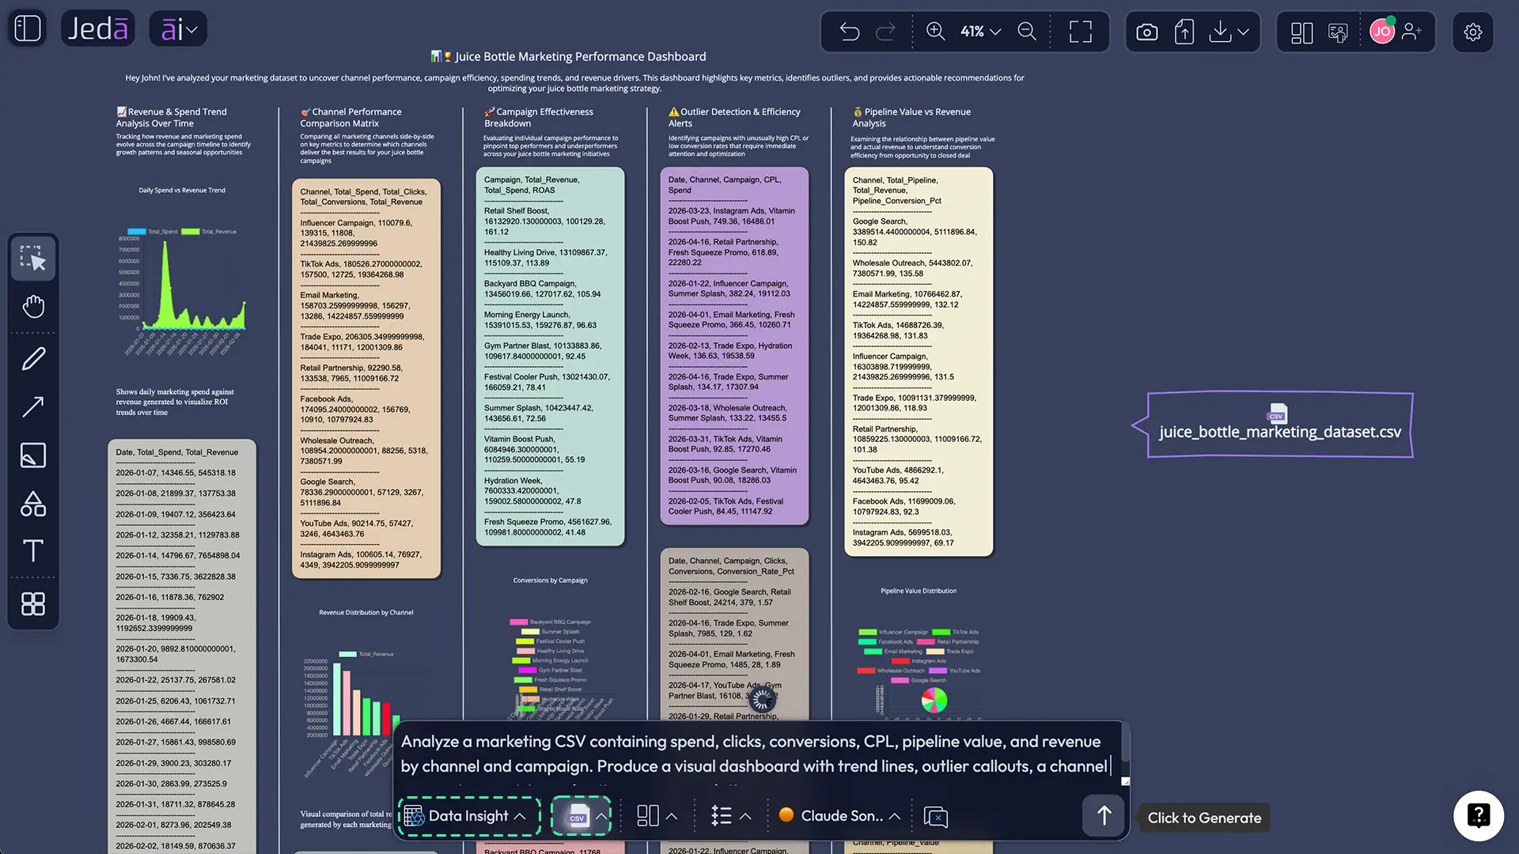Toggle the left sidebar panel icon
This screenshot has height=854, width=1519.
(x=28, y=28)
